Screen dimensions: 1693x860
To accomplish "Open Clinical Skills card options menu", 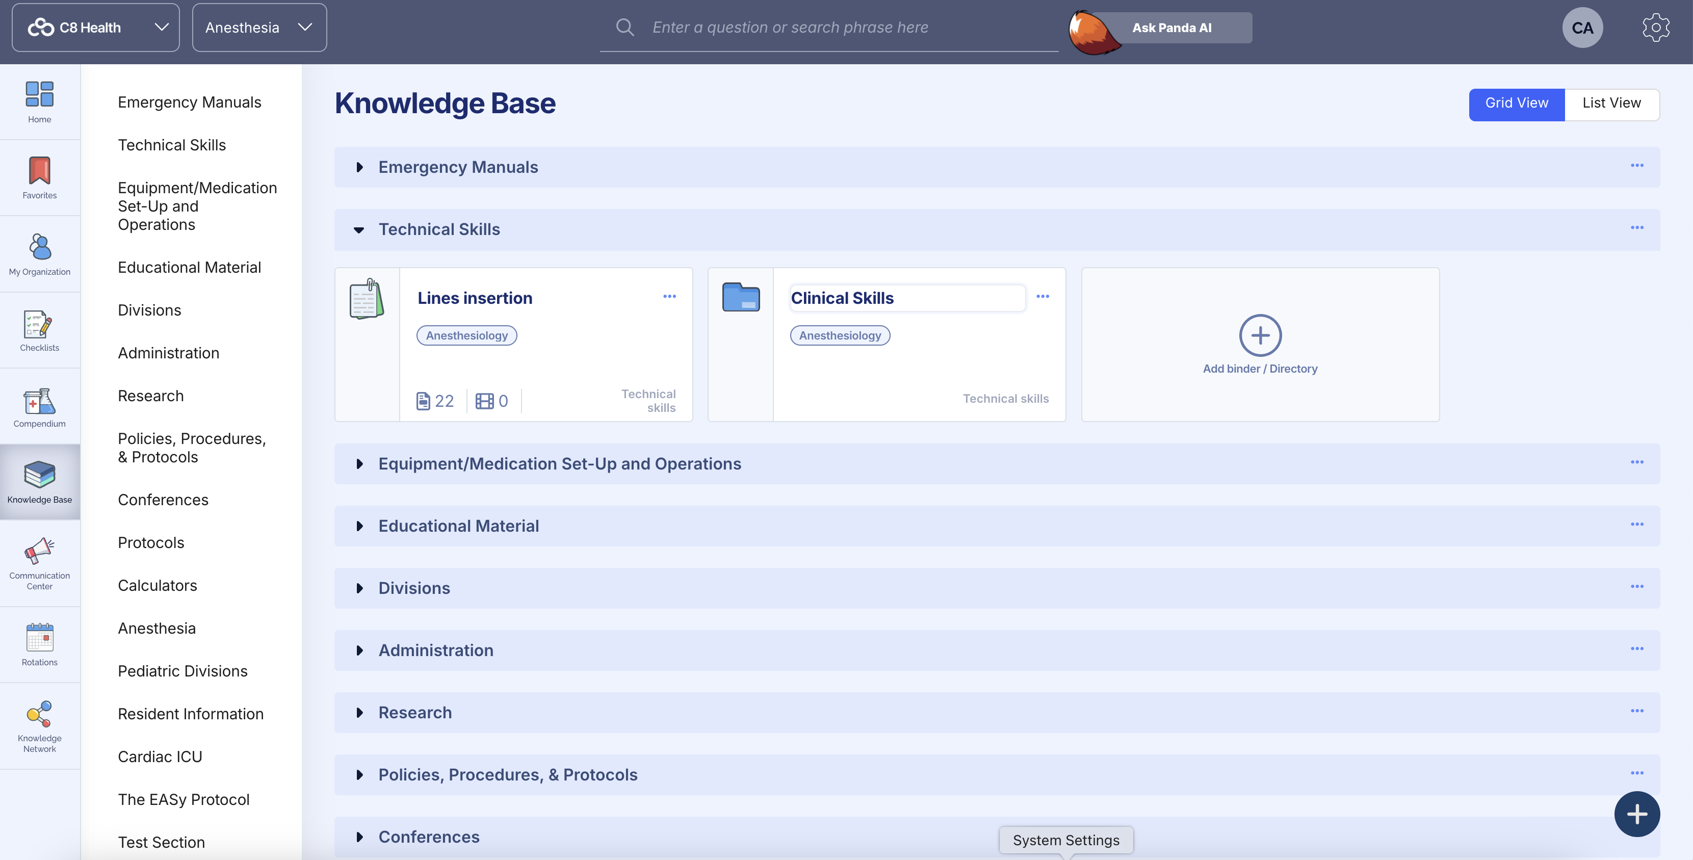I will [x=1043, y=296].
